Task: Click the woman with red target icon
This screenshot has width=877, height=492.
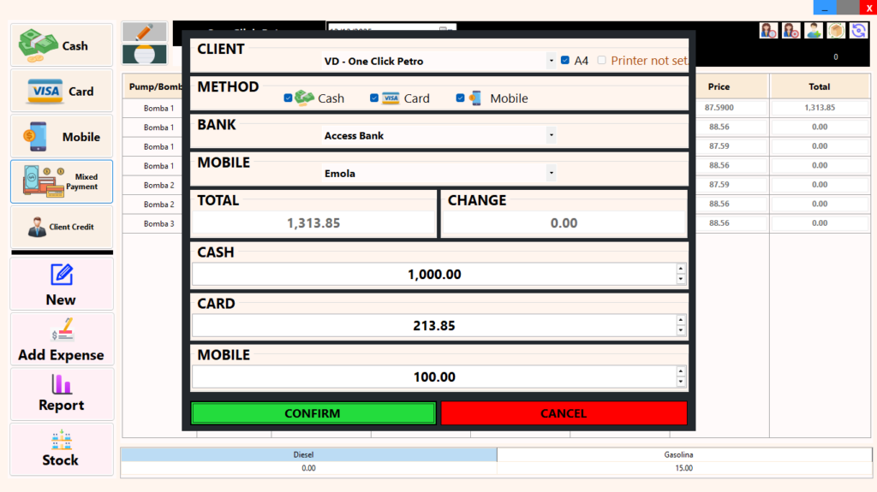Action: [x=790, y=30]
